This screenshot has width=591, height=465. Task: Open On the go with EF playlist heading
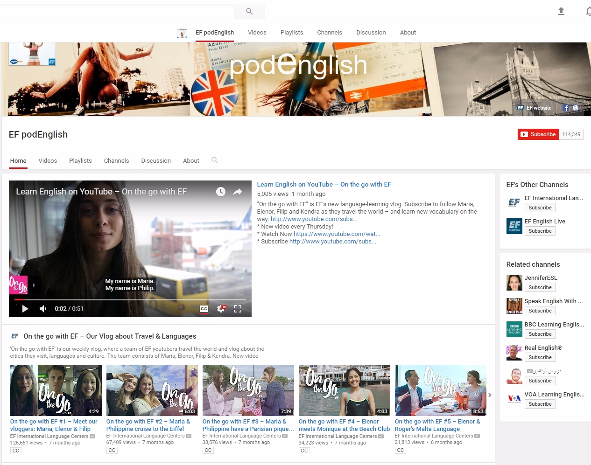(110, 336)
